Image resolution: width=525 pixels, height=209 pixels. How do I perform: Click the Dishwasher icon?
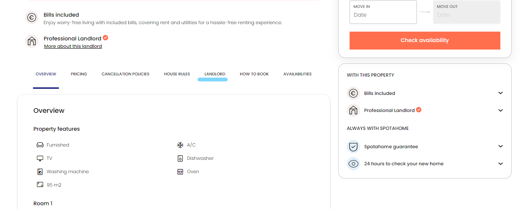click(x=180, y=158)
